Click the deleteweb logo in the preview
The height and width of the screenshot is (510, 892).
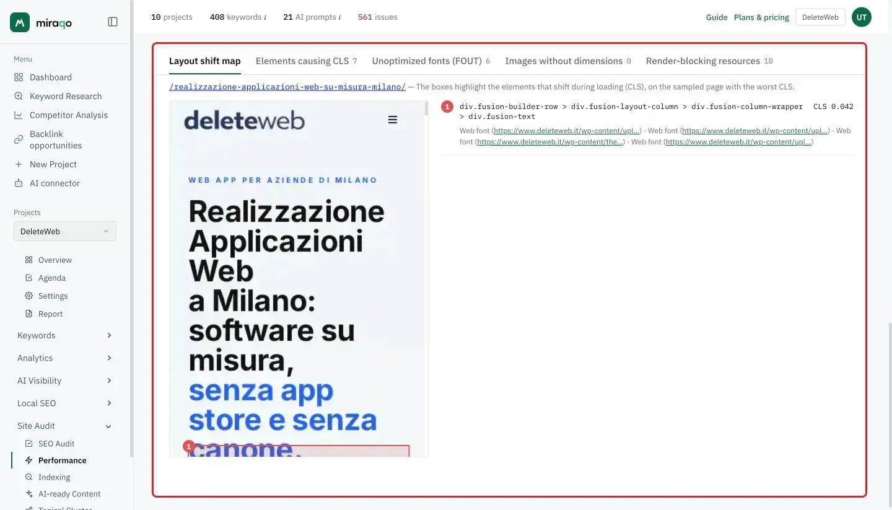(x=244, y=120)
